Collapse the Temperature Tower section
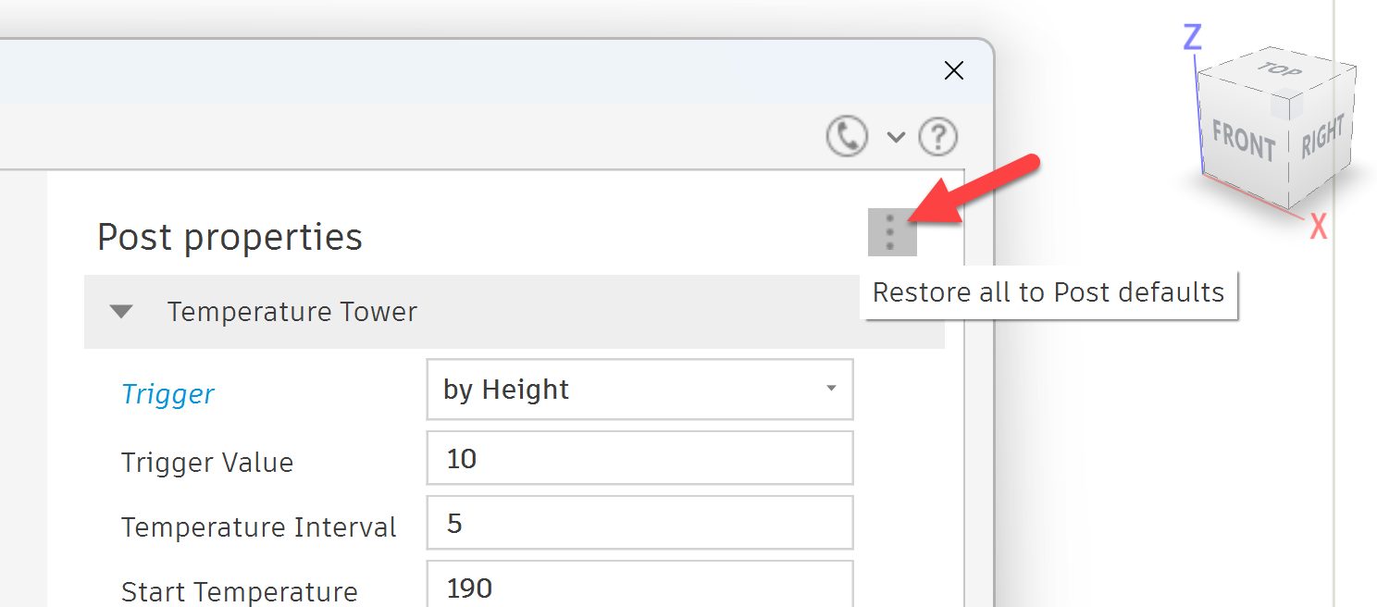The image size is (1377, 607). tap(121, 312)
